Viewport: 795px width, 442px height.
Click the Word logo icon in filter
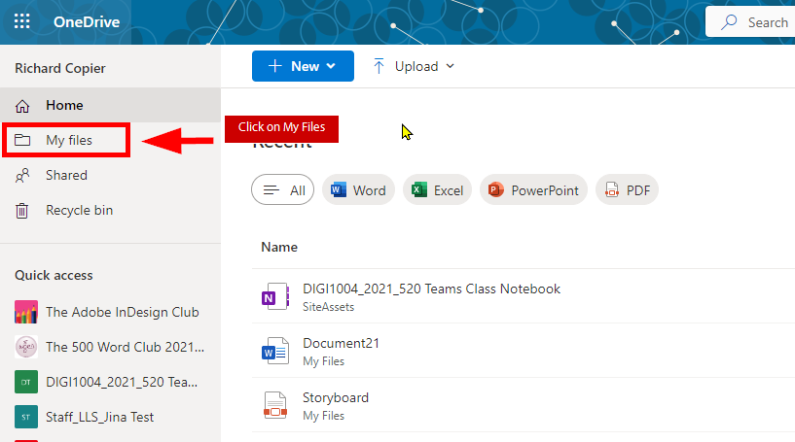tap(339, 189)
